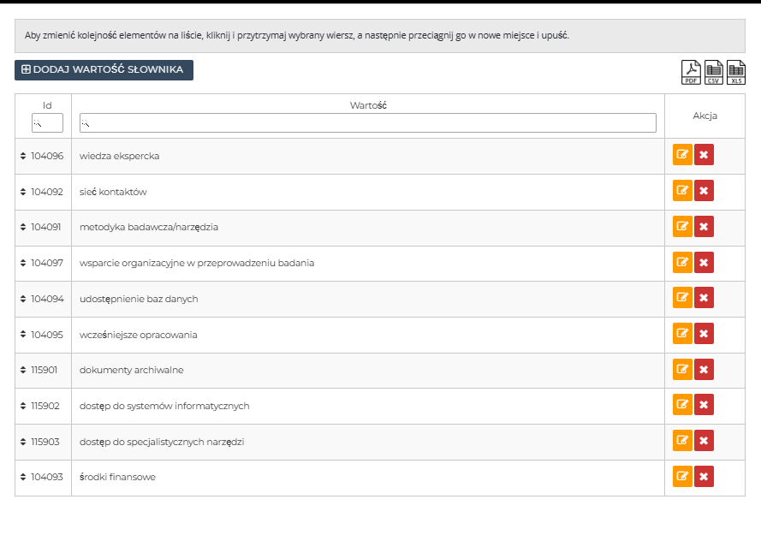
Task: Focus the Id filter field
Action: point(47,123)
